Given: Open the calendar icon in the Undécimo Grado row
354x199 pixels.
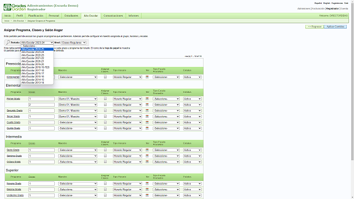Looking at the screenshot, I should click(x=147, y=195).
